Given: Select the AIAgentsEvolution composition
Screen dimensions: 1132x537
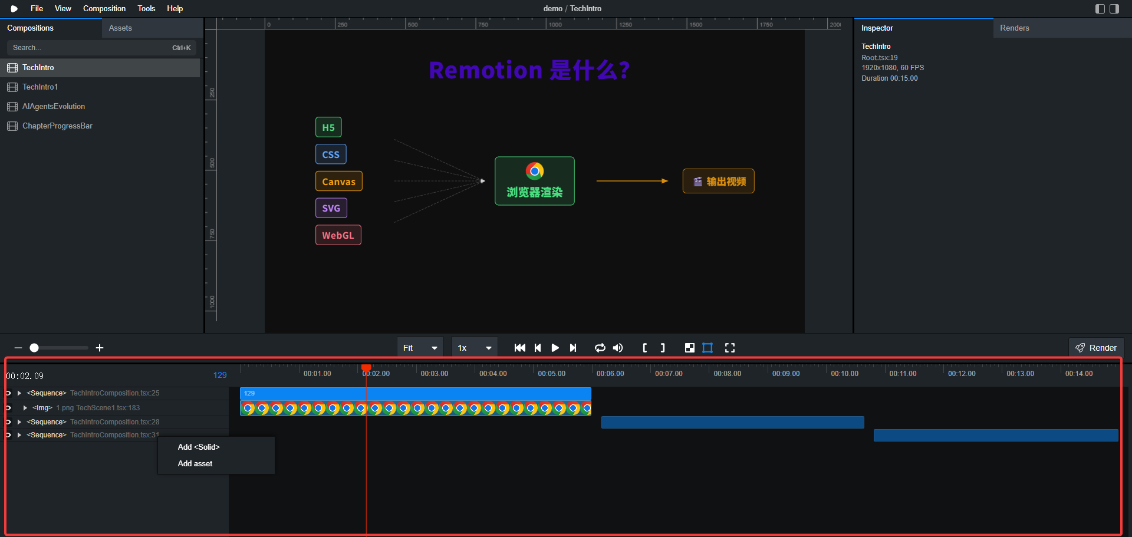Looking at the screenshot, I should [100, 107].
